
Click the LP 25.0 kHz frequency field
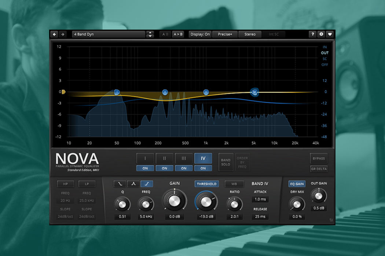coord(87,200)
